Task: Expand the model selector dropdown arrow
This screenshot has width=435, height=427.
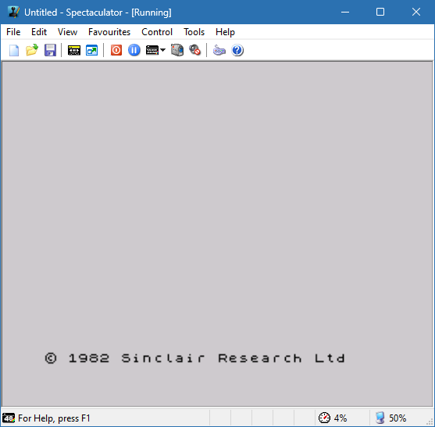Action: click(163, 50)
